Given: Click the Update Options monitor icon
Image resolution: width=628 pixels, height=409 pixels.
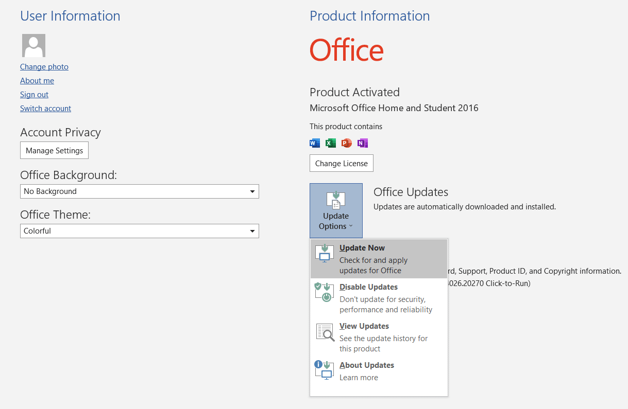Looking at the screenshot, I should pyautogui.click(x=336, y=201).
